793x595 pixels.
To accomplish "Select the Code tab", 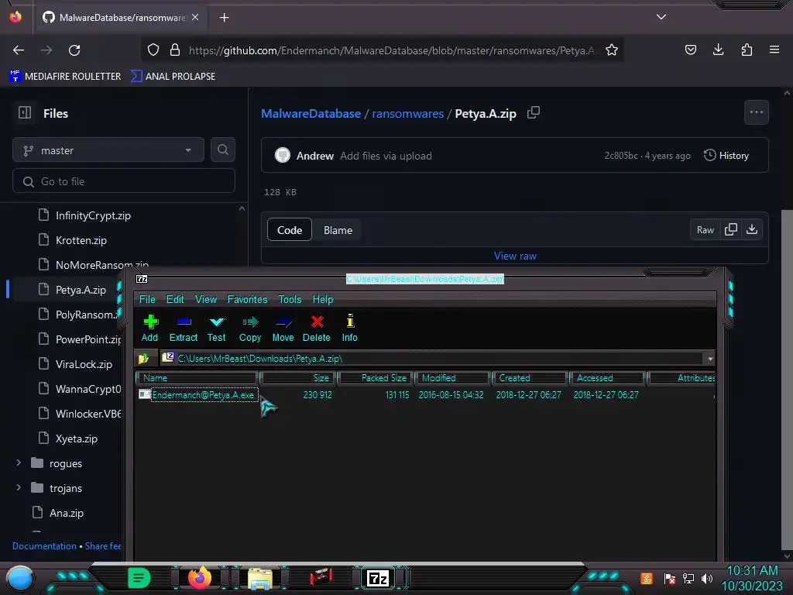I will 290,230.
